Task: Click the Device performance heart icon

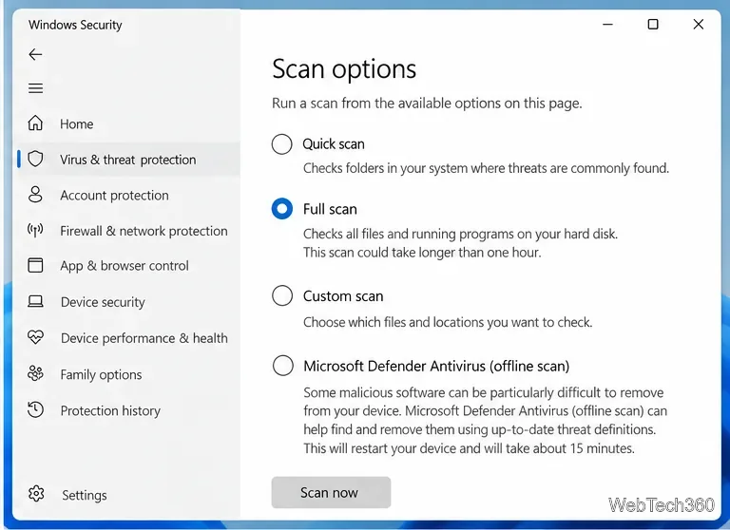Action: click(35, 337)
